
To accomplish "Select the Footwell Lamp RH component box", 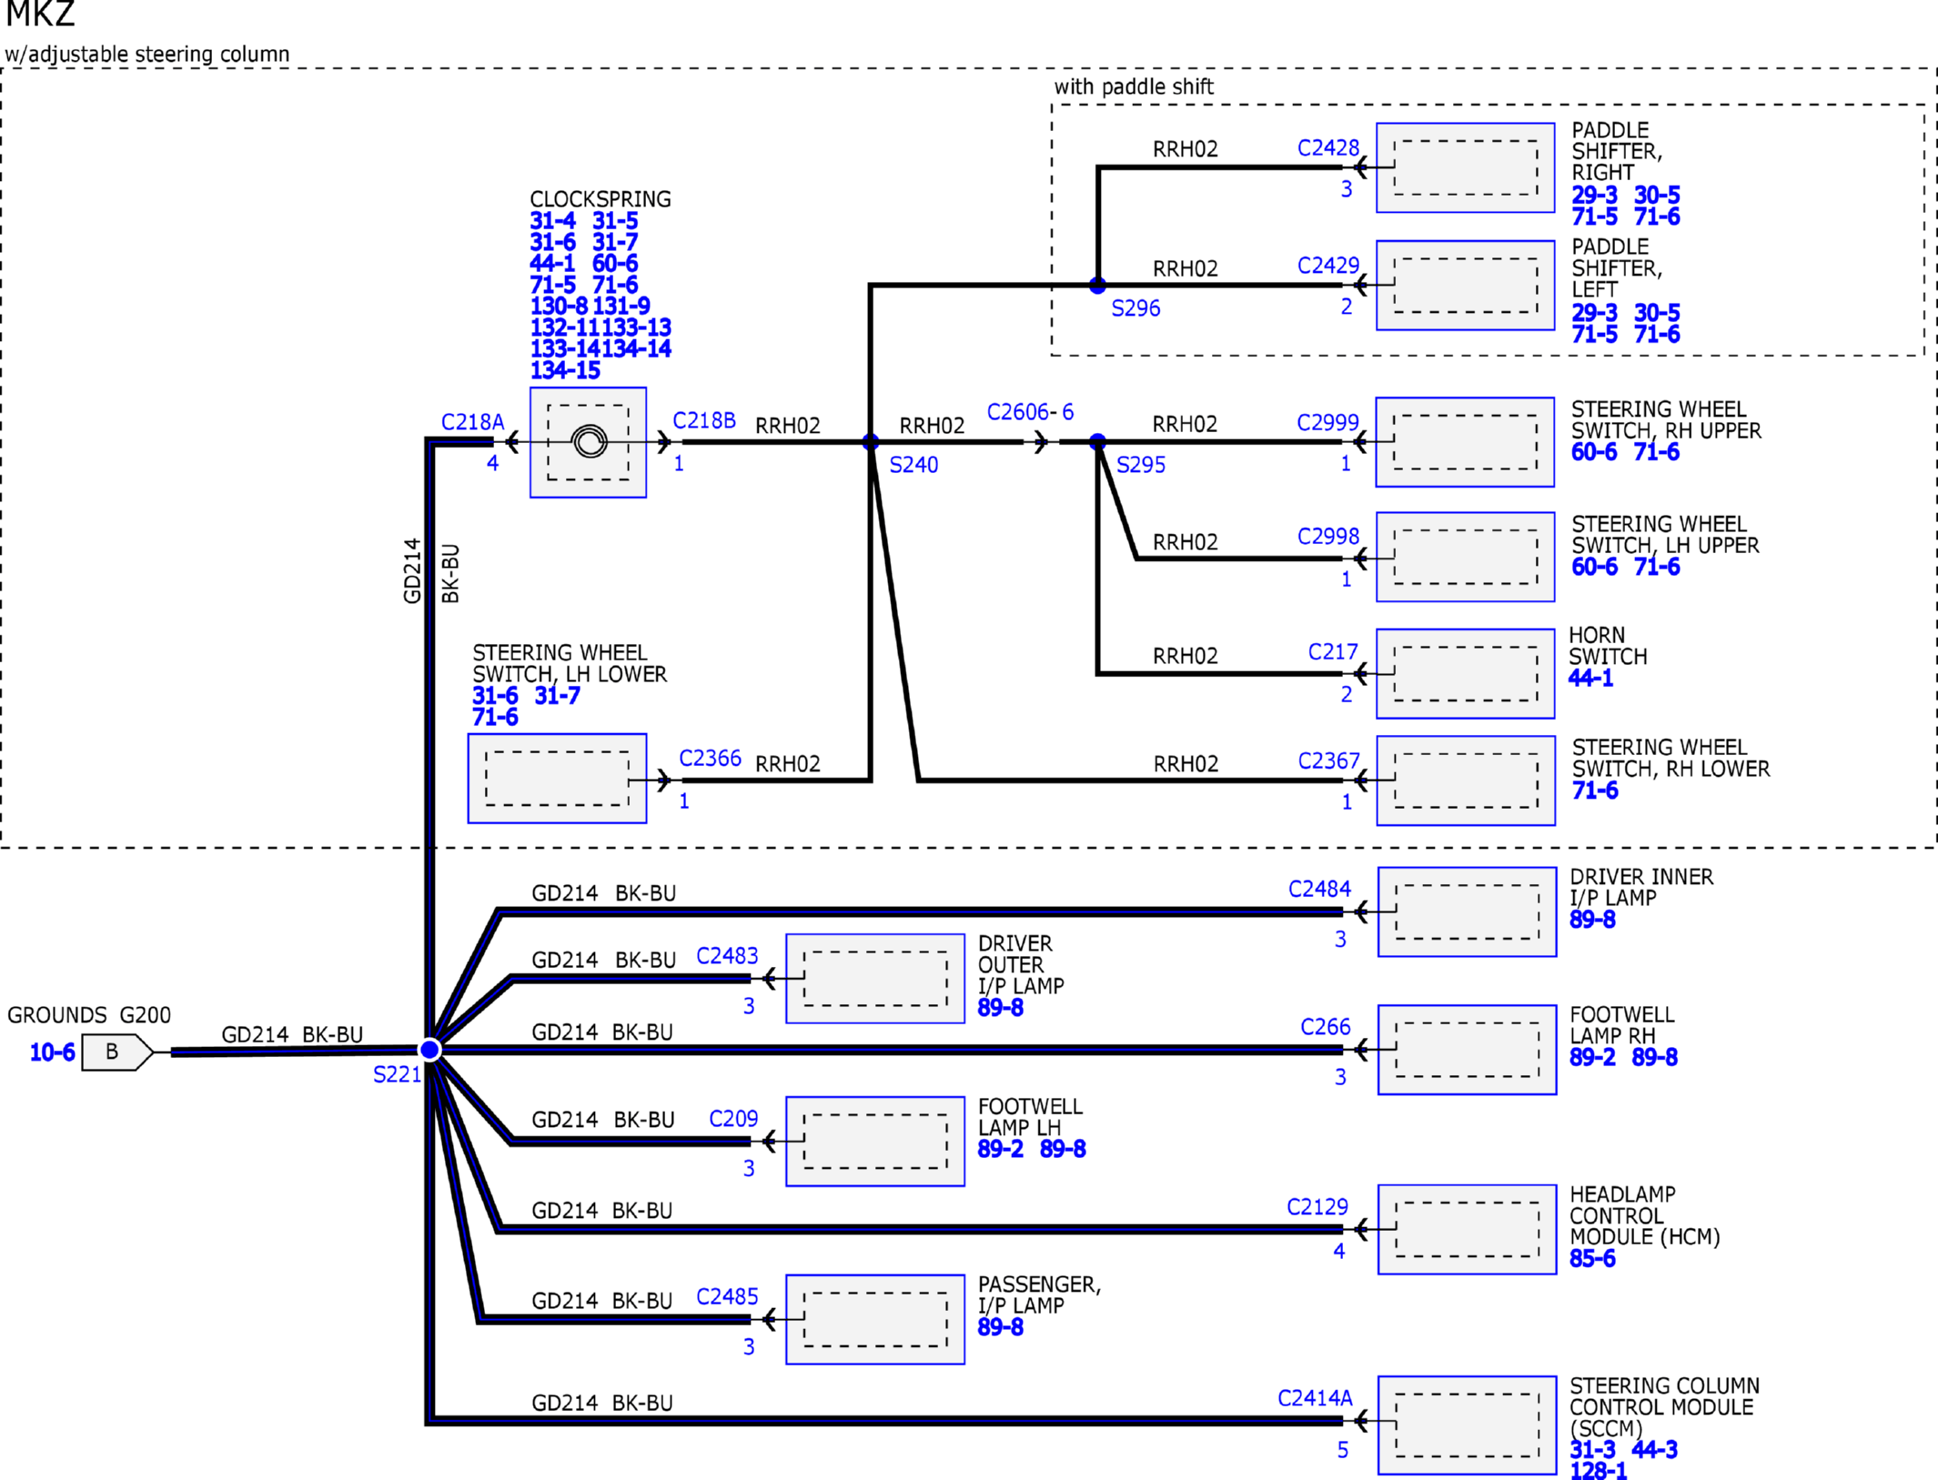I will 1467,1050.
